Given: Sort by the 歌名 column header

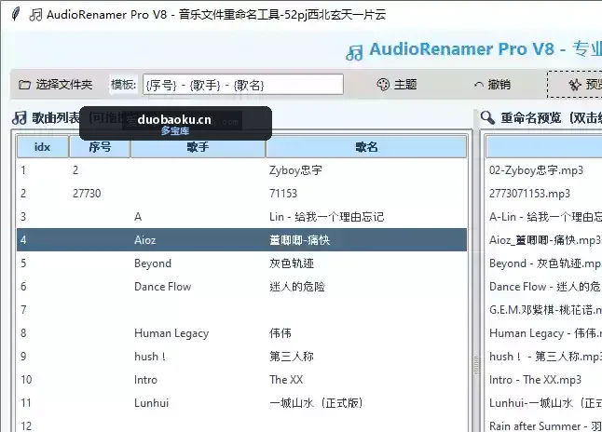Looking at the screenshot, I should tap(366, 147).
